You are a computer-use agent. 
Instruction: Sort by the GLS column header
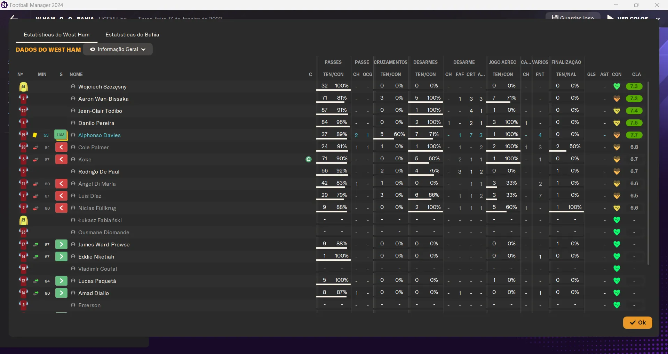pyautogui.click(x=591, y=74)
